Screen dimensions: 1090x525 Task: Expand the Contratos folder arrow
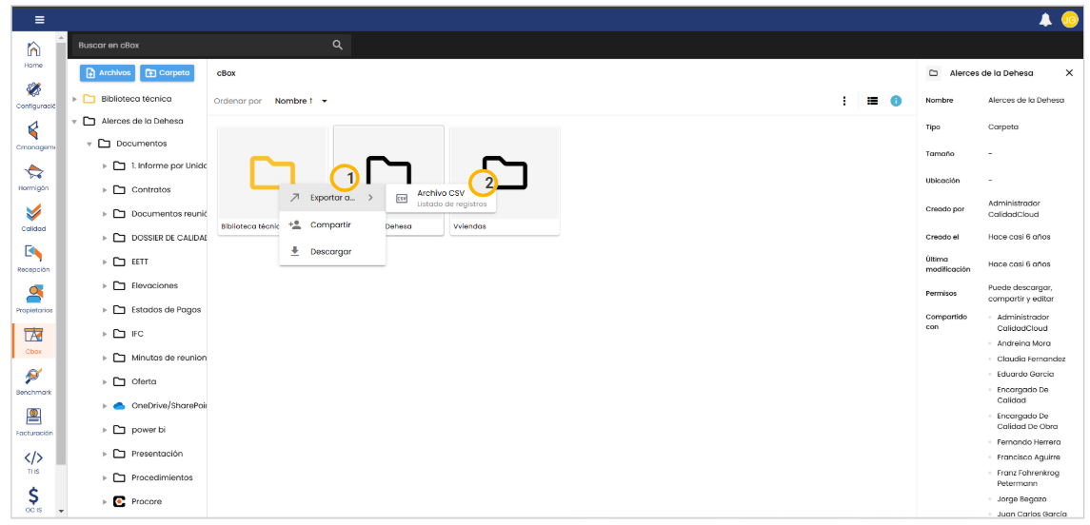(x=106, y=190)
